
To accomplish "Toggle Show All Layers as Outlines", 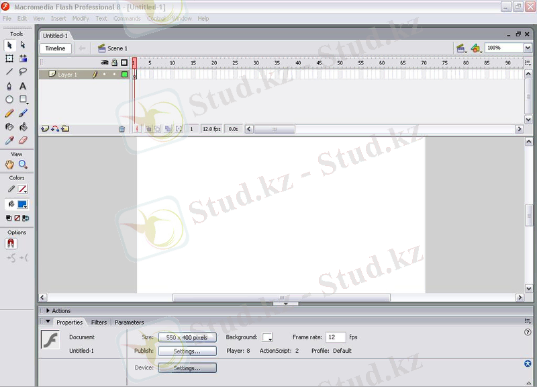I will 124,62.
